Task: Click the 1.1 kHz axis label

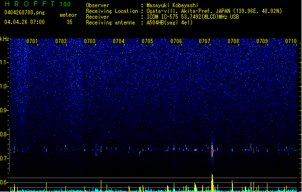Action: [3, 62]
